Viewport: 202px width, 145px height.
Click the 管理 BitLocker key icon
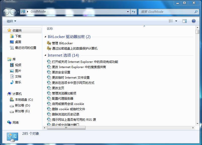point(49,43)
